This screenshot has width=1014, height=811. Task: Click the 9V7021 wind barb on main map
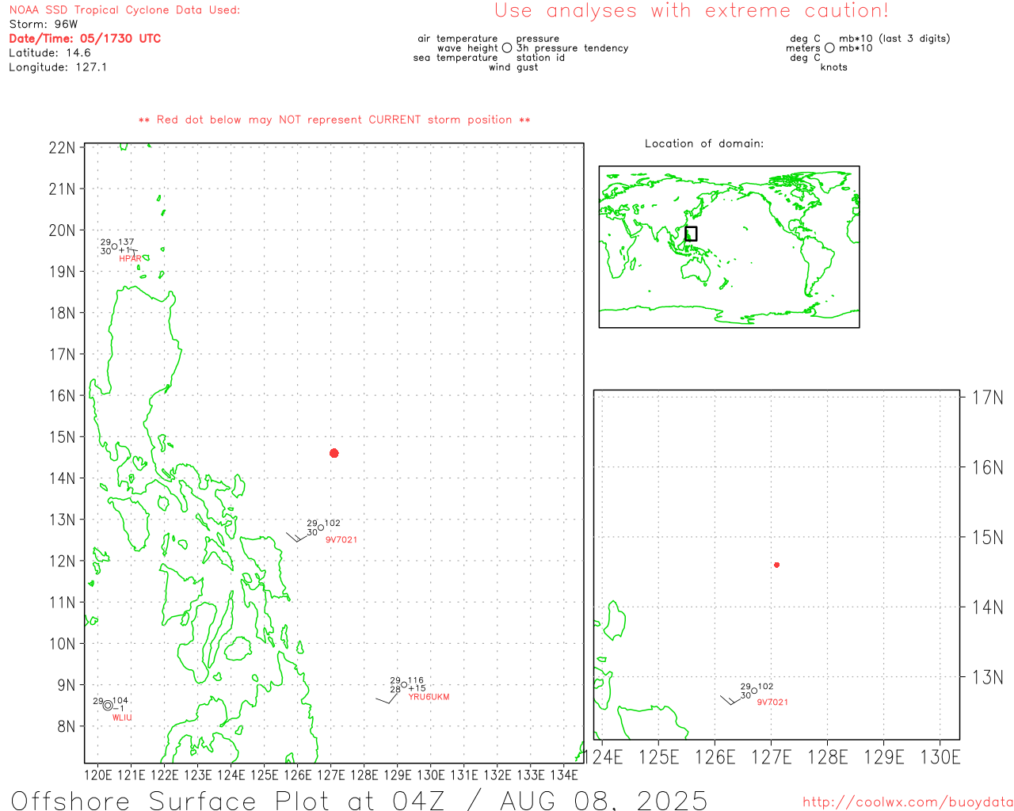pos(295,537)
